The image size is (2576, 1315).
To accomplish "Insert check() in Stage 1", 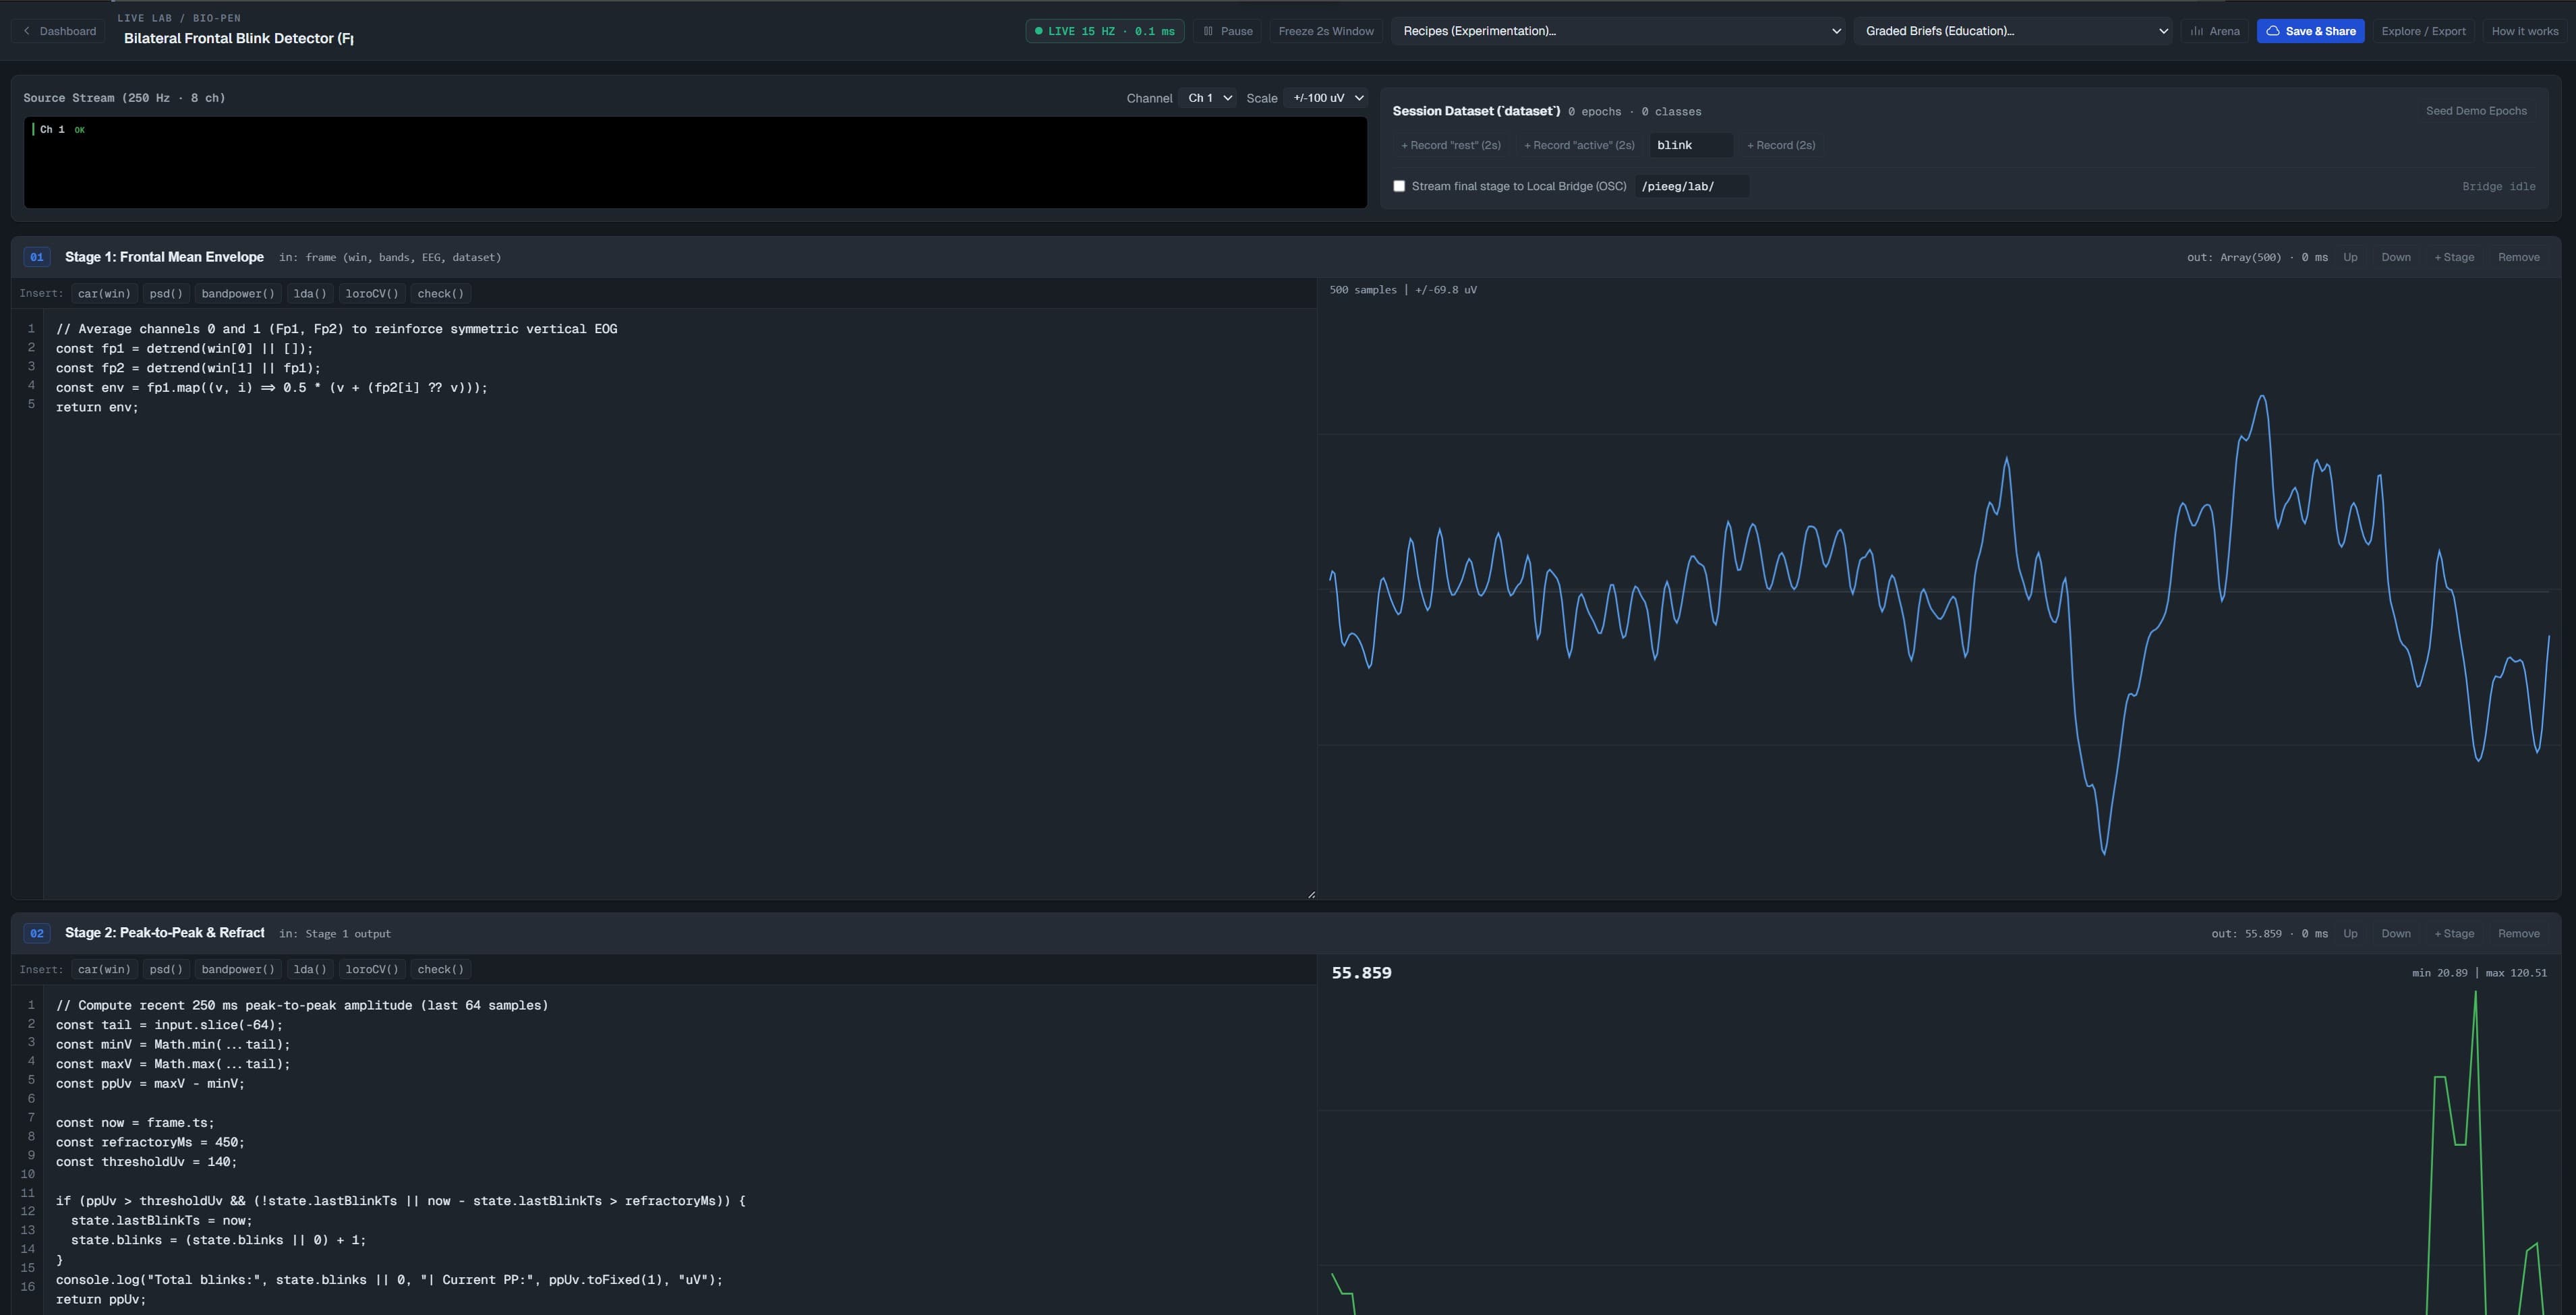I will coord(441,293).
